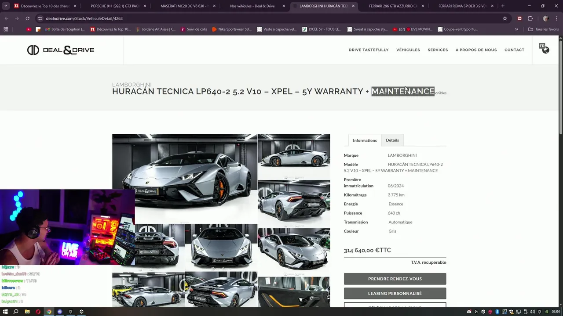Viewport: 563px width, 316px height.
Task: Go back with the browser back arrow
Action: [6, 18]
